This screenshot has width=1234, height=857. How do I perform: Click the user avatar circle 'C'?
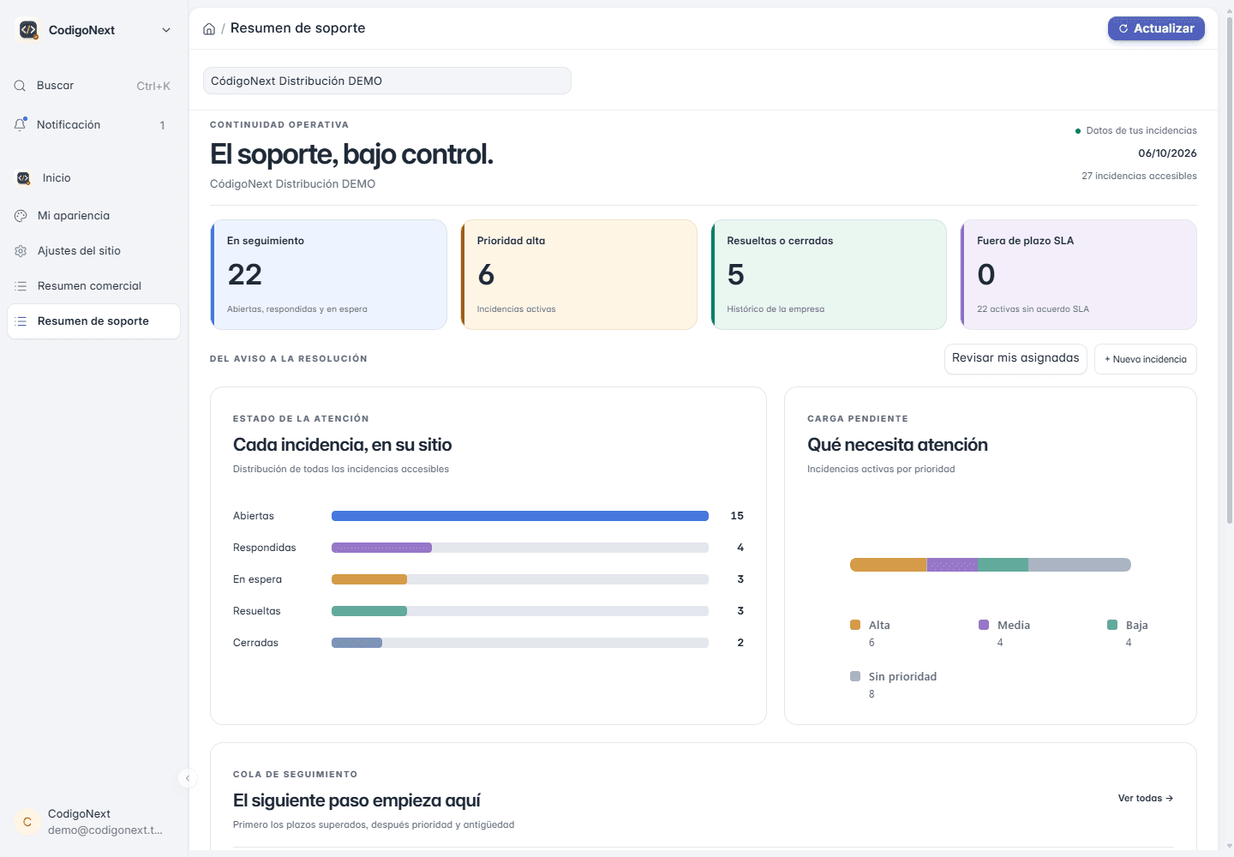27,822
